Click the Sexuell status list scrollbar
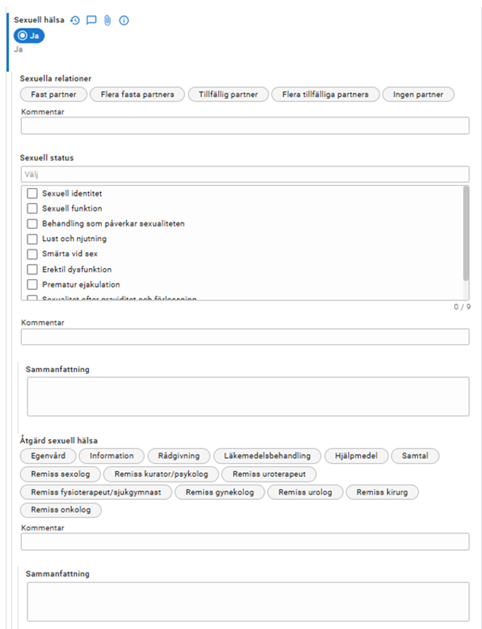Viewport: 482px width, 629px height. pyautogui.click(x=465, y=234)
